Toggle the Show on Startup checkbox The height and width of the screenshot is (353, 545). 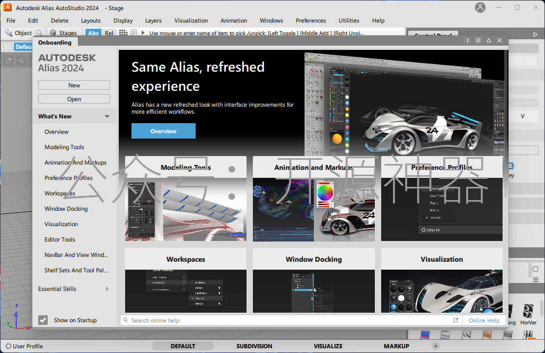[43, 320]
